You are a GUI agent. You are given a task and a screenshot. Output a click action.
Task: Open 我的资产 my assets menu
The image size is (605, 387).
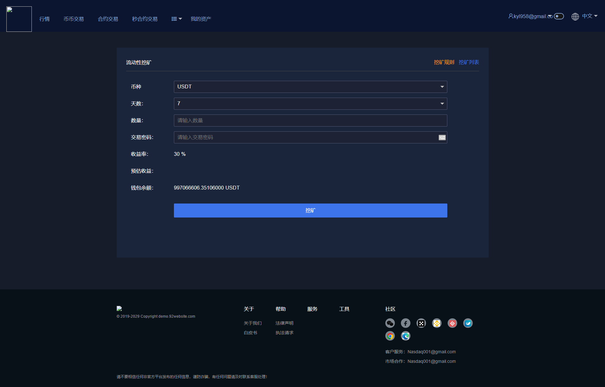pos(201,19)
